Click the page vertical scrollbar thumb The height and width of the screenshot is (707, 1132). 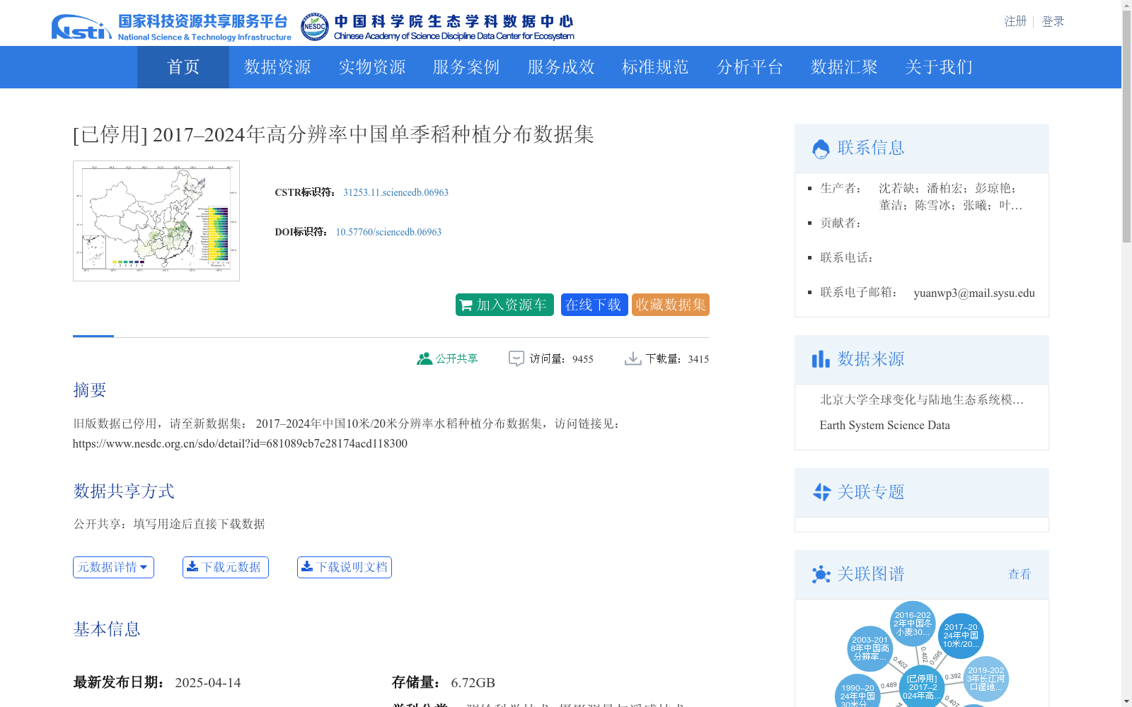1126,127
